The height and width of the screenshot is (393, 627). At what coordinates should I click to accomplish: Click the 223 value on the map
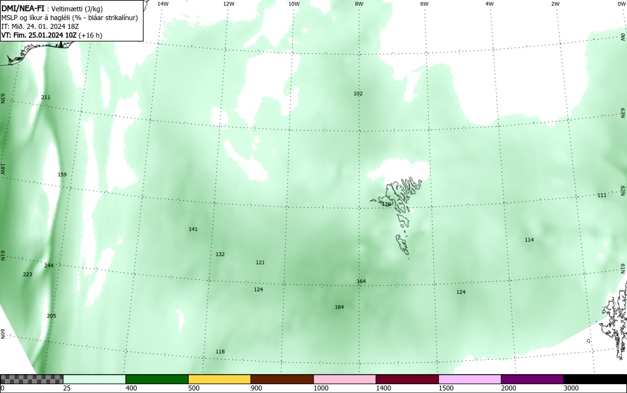[x=28, y=274]
